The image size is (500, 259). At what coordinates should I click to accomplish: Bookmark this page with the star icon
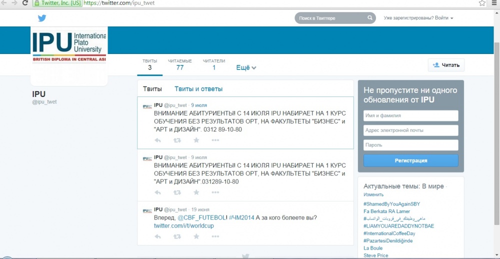pos(482,3)
